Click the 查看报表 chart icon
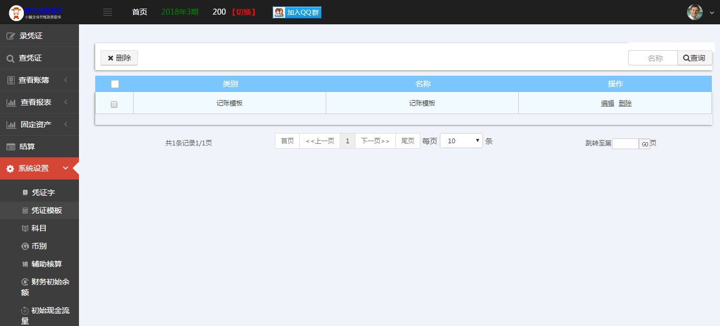The width and height of the screenshot is (720, 326). 11,102
